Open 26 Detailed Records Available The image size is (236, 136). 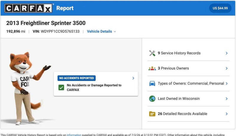click(189, 114)
